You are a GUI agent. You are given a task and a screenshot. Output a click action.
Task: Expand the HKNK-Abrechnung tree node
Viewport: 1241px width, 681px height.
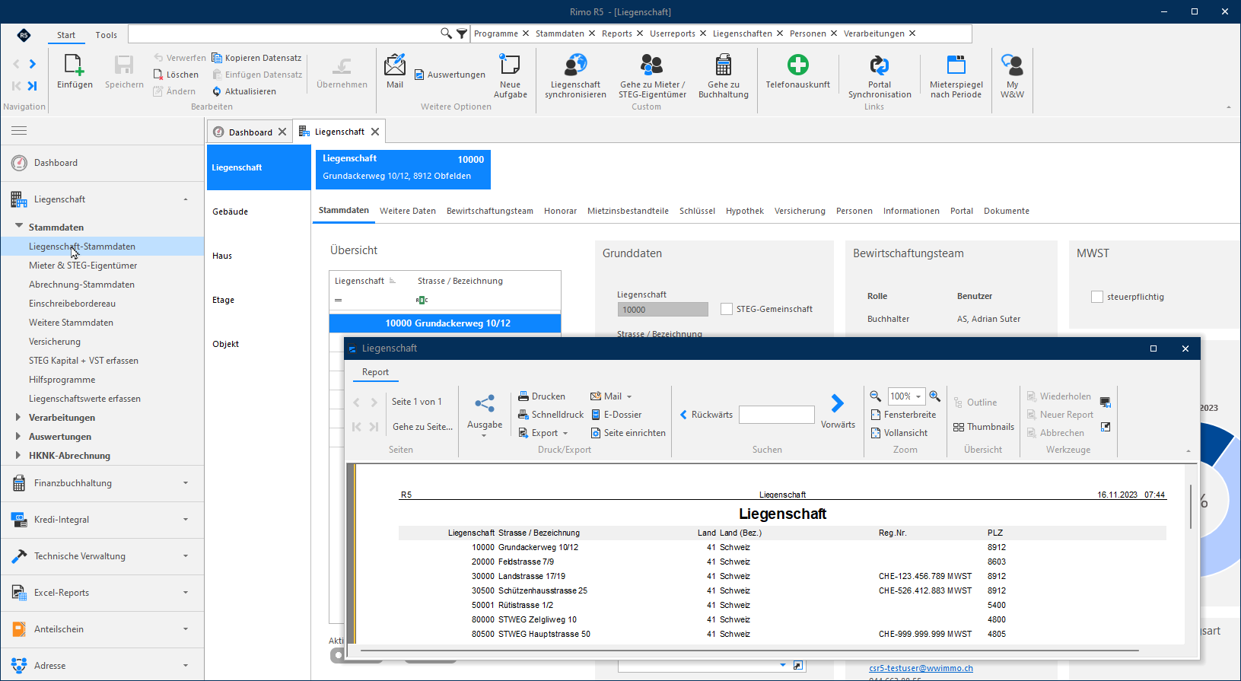point(18,455)
